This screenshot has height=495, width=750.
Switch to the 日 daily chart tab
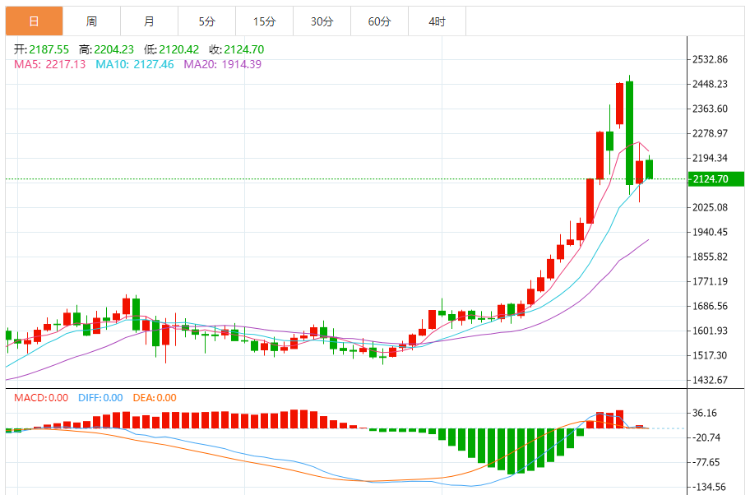tap(34, 21)
